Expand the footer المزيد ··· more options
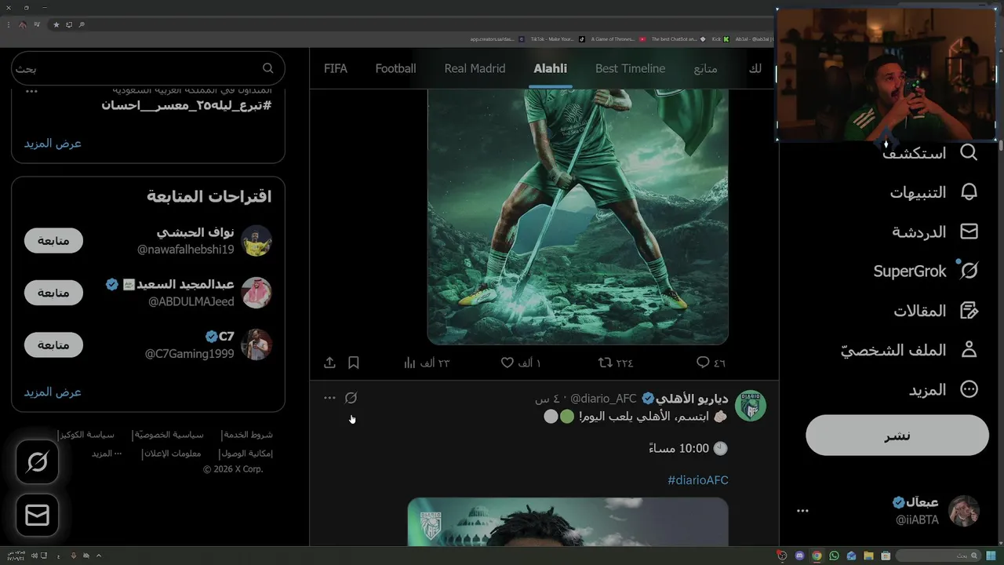 click(107, 453)
